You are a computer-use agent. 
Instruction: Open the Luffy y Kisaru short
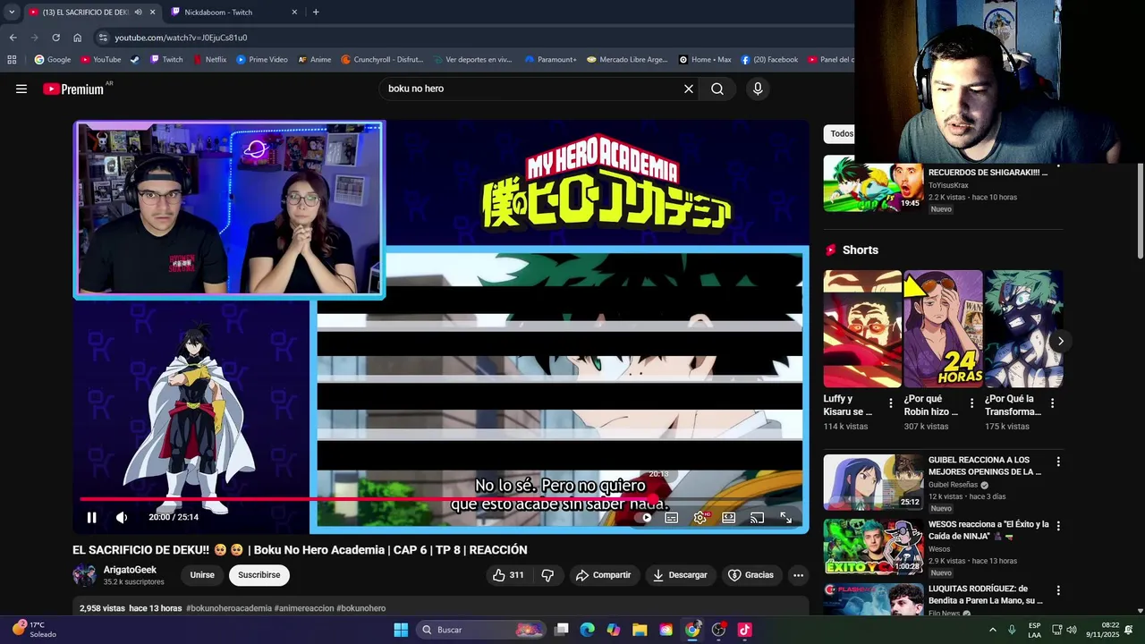862,329
